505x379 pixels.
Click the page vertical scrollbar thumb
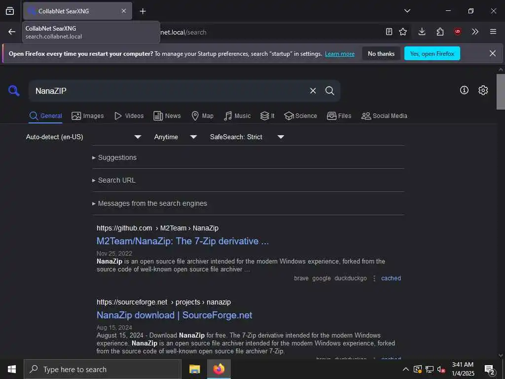coord(501,92)
